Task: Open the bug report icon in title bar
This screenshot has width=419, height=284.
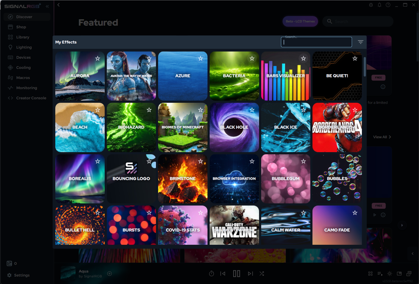Action: click(x=371, y=5)
